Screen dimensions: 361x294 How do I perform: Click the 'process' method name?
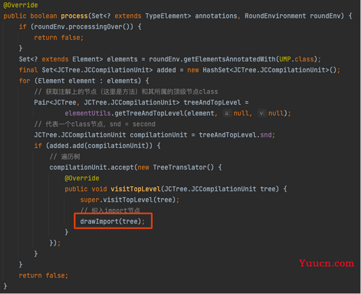pyautogui.click(x=74, y=16)
